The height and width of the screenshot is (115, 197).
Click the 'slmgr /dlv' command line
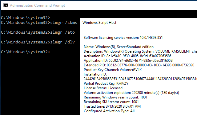click(x=38, y=42)
